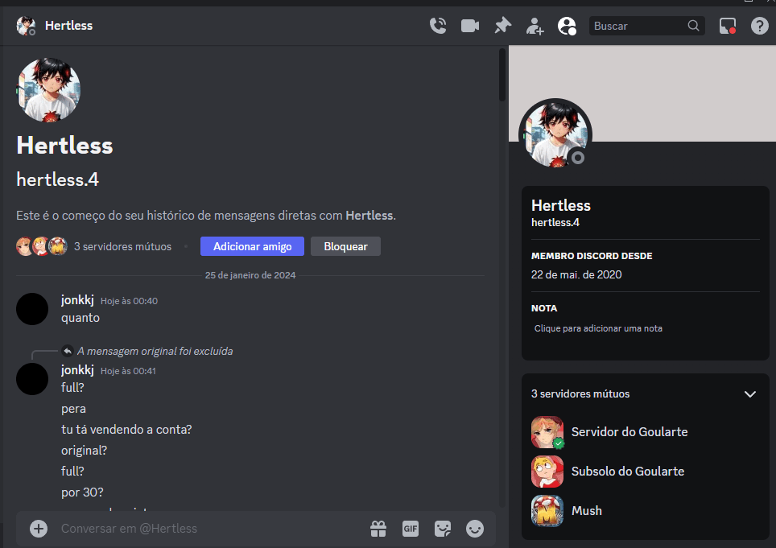Add friends to this DM
Viewport: 776px width, 548px height.
[x=535, y=26]
